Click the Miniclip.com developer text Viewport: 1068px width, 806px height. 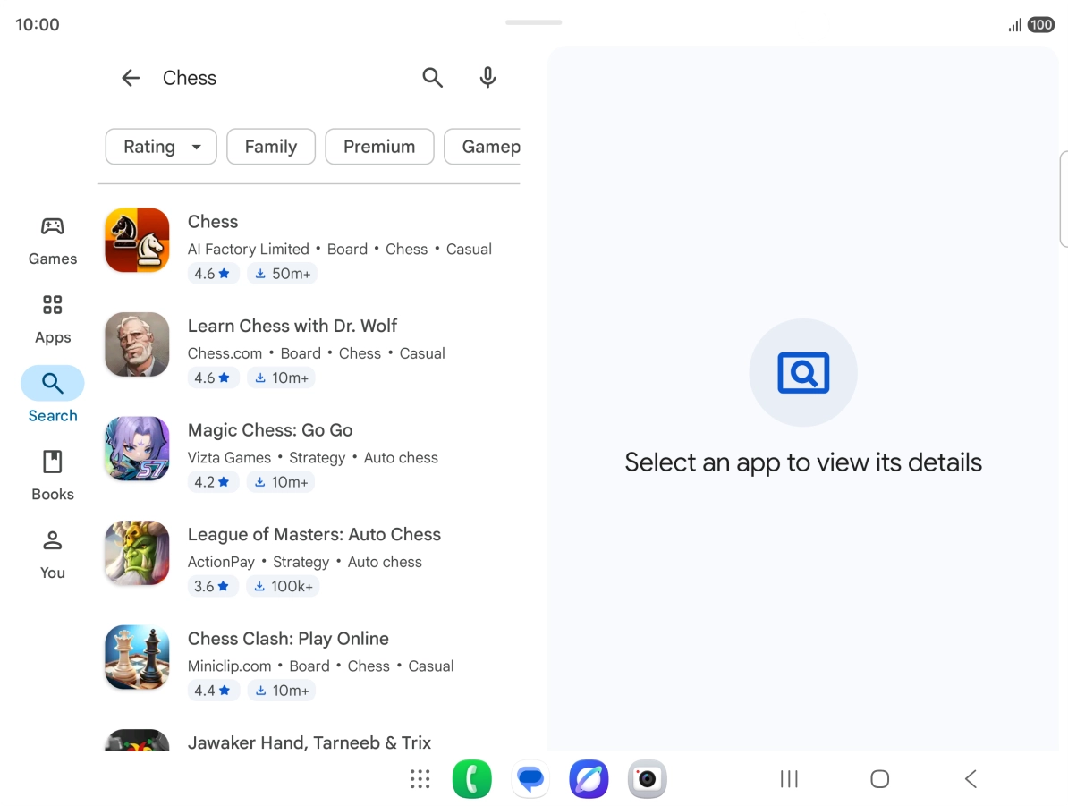229,666
